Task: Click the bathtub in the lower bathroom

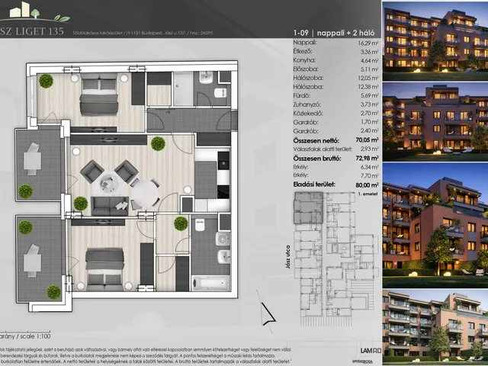Action: point(206,282)
